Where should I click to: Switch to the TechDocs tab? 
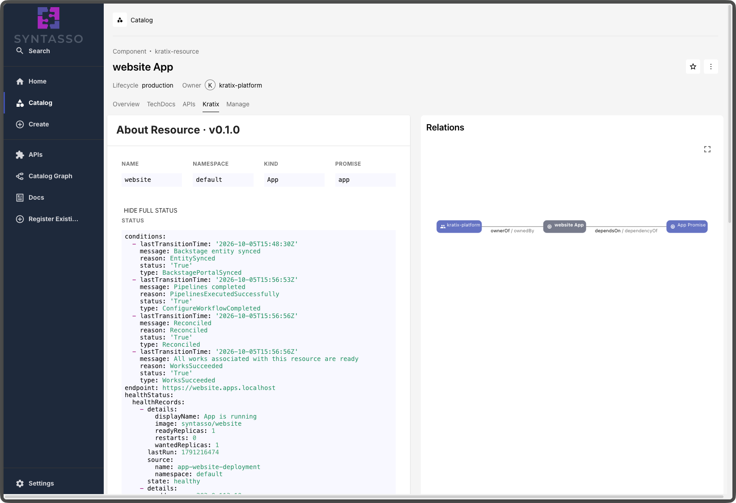pos(161,104)
